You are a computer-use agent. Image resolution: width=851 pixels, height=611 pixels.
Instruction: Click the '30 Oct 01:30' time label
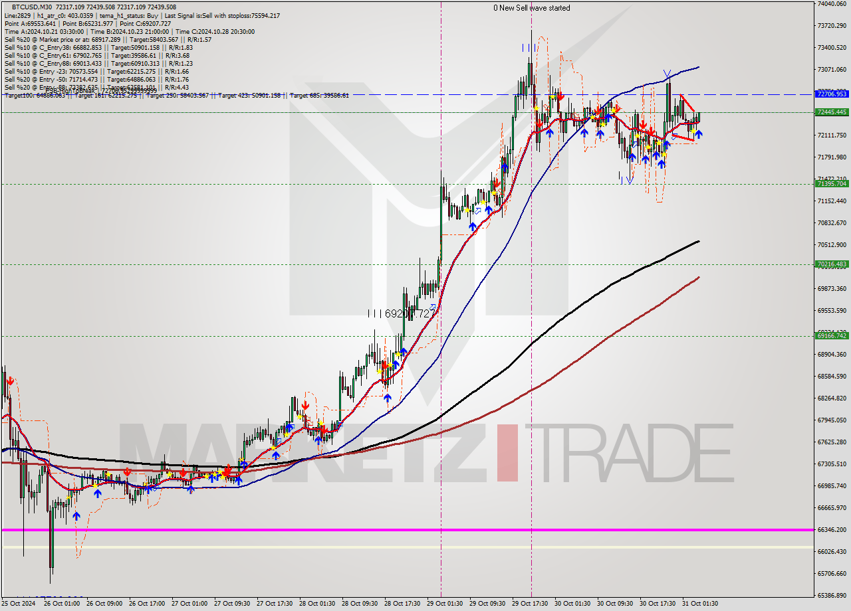[x=572, y=604]
